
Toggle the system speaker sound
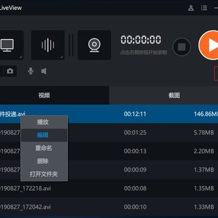click(x=44, y=71)
